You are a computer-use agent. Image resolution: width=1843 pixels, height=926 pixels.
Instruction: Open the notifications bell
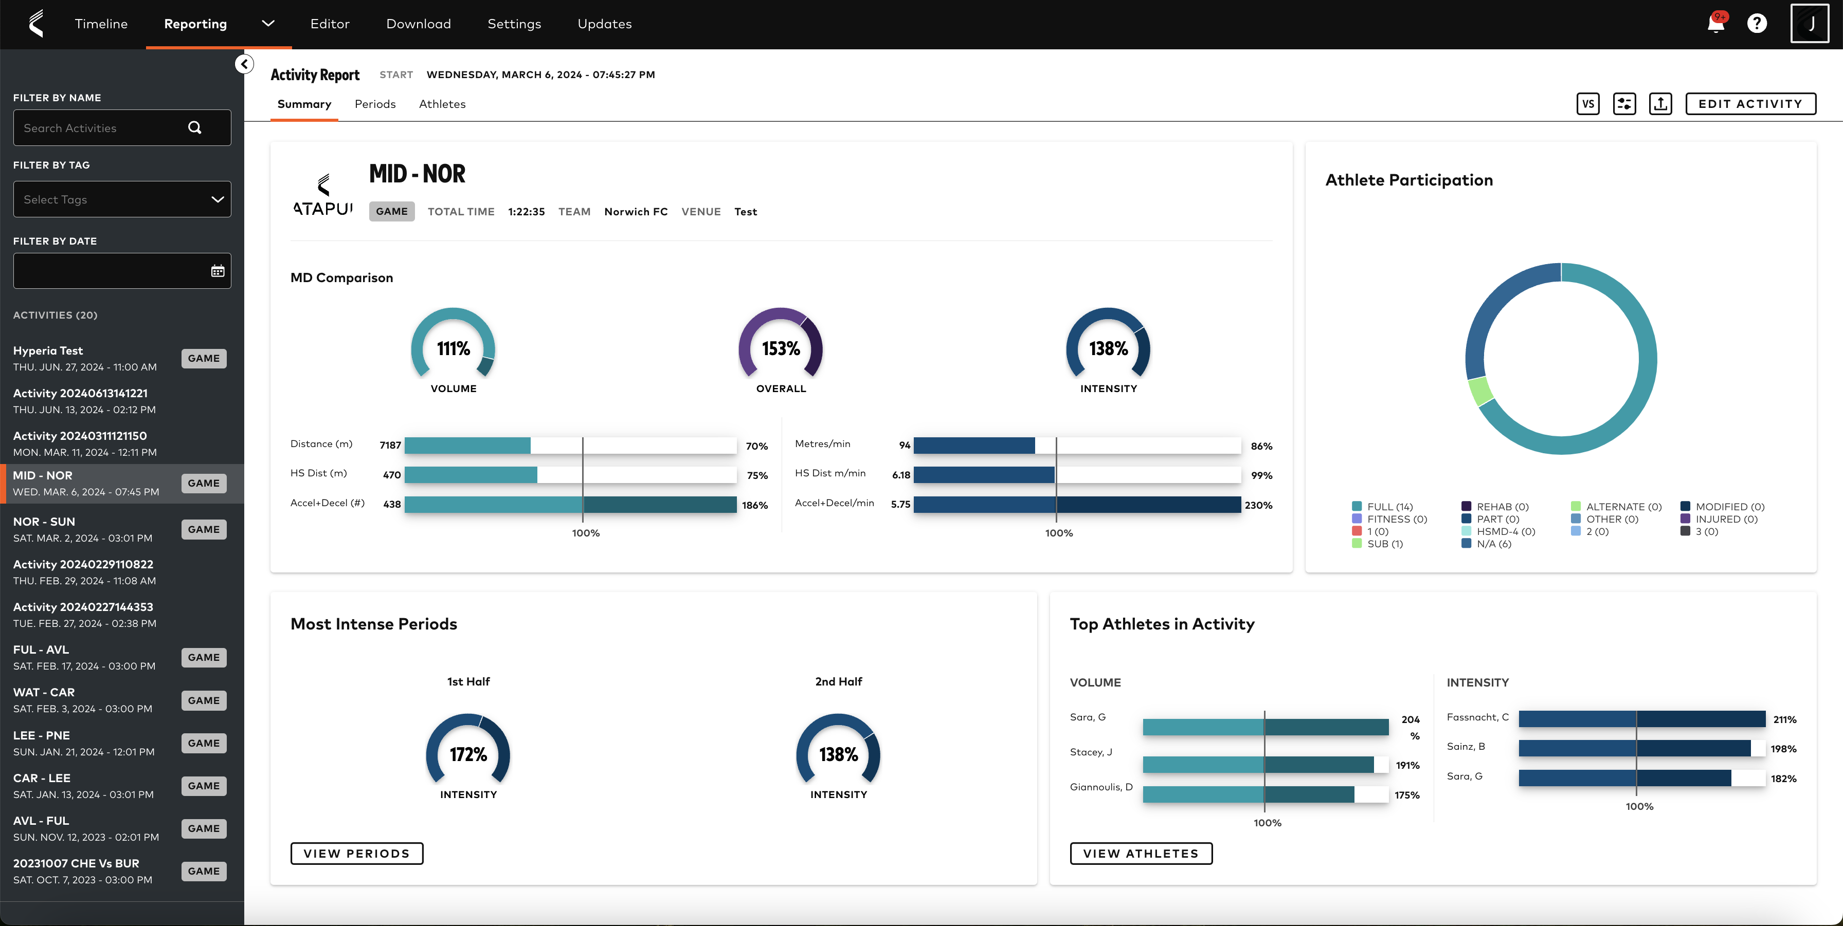click(1715, 24)
